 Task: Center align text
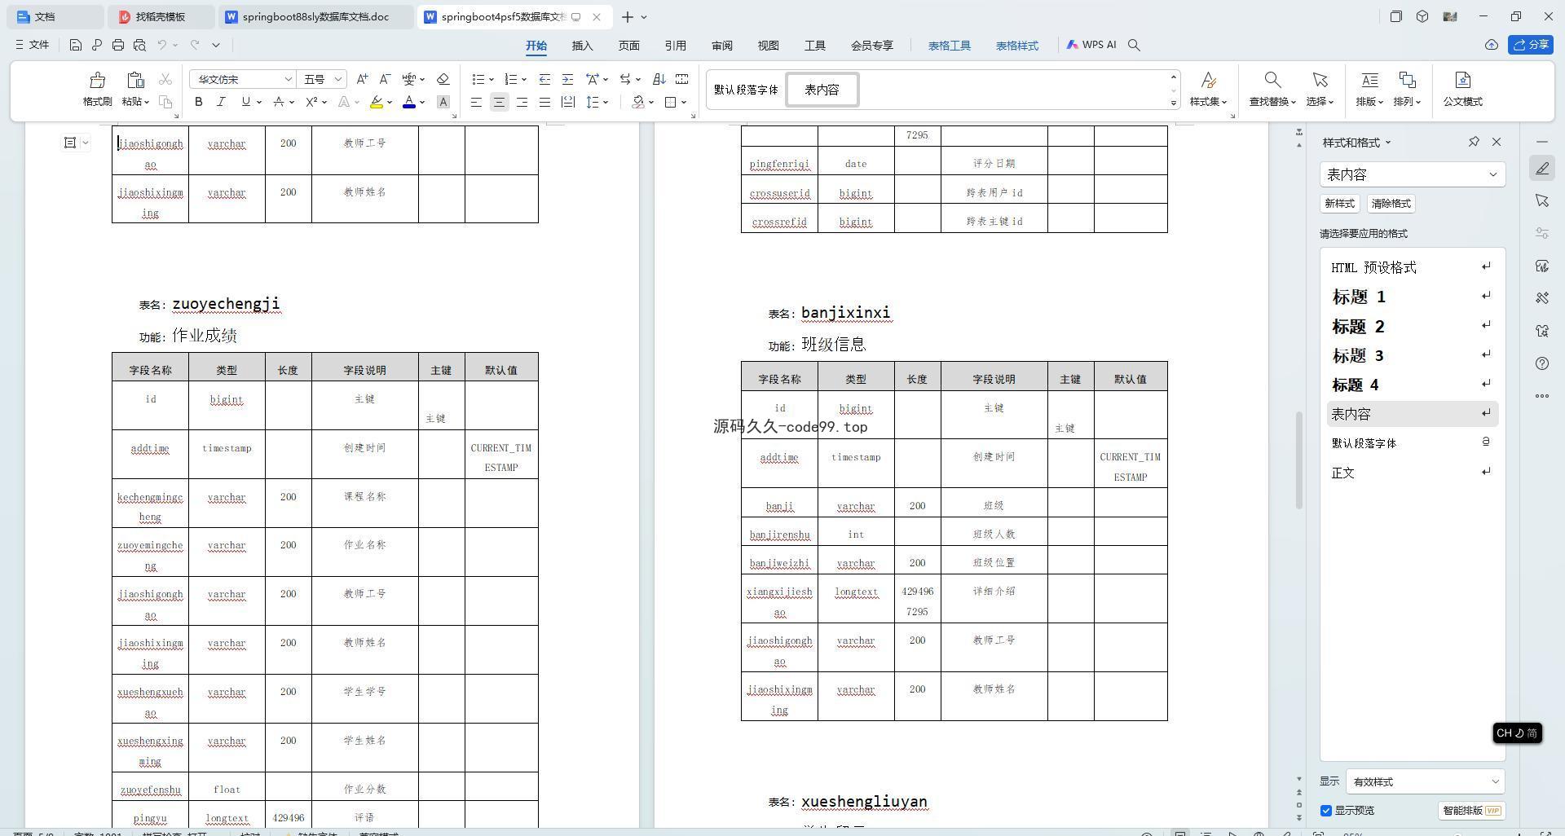coord(499,102)
